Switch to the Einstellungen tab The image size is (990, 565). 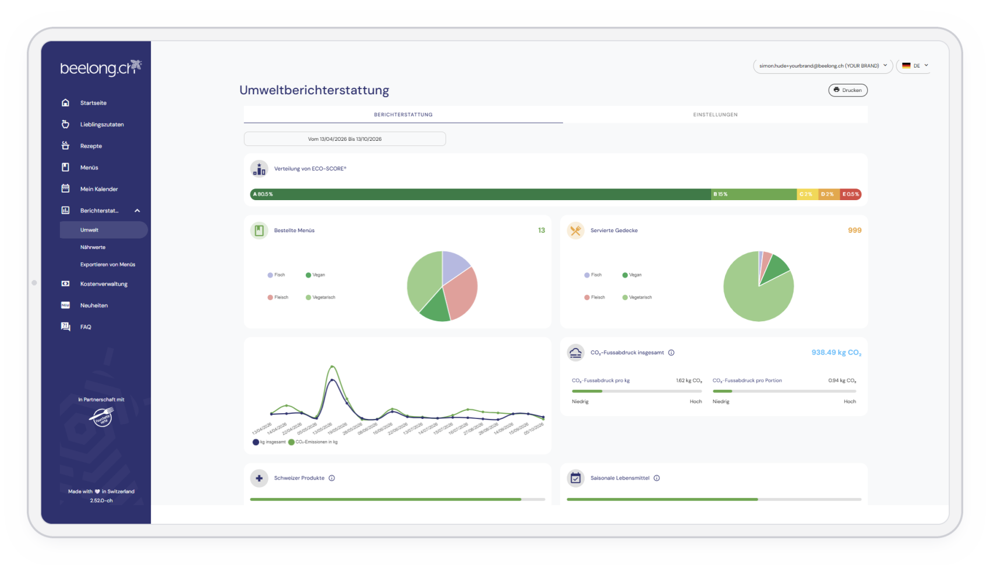(715, 115)
